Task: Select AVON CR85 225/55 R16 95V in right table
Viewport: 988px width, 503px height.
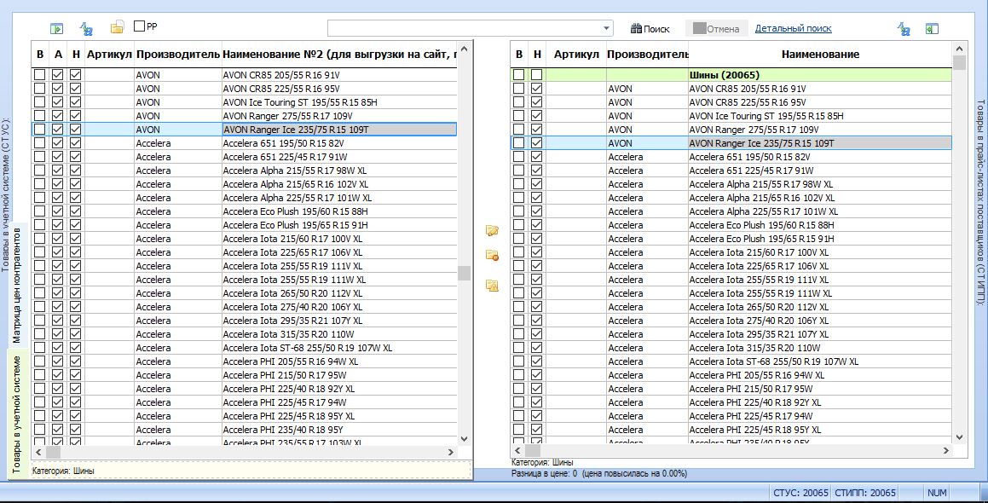Action: [820, 102]
